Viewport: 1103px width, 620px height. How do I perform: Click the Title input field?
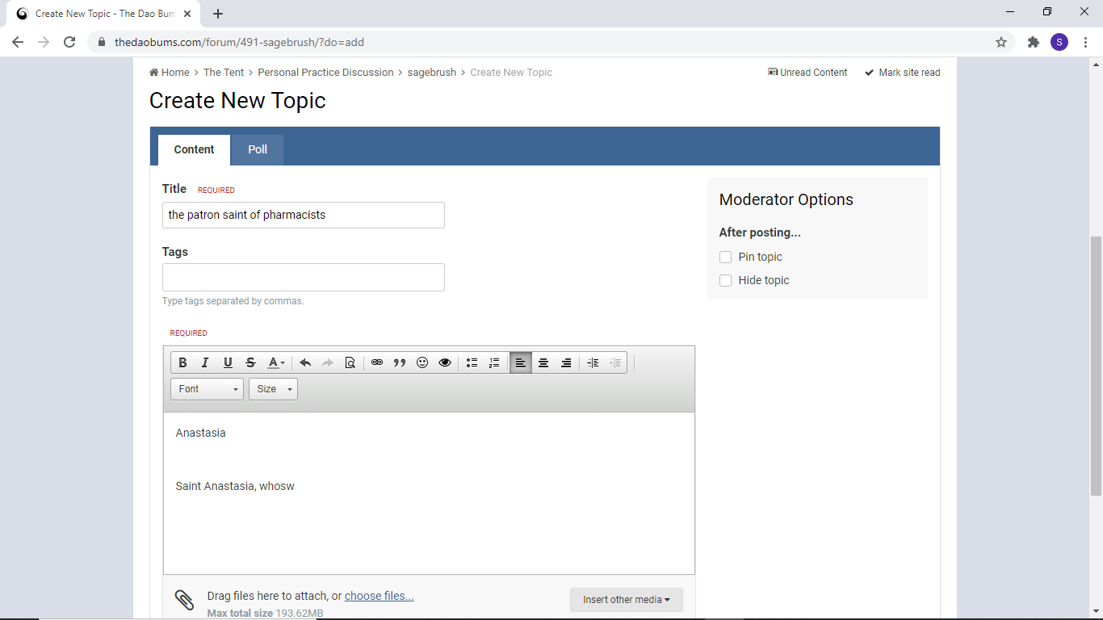click(304, 215)
